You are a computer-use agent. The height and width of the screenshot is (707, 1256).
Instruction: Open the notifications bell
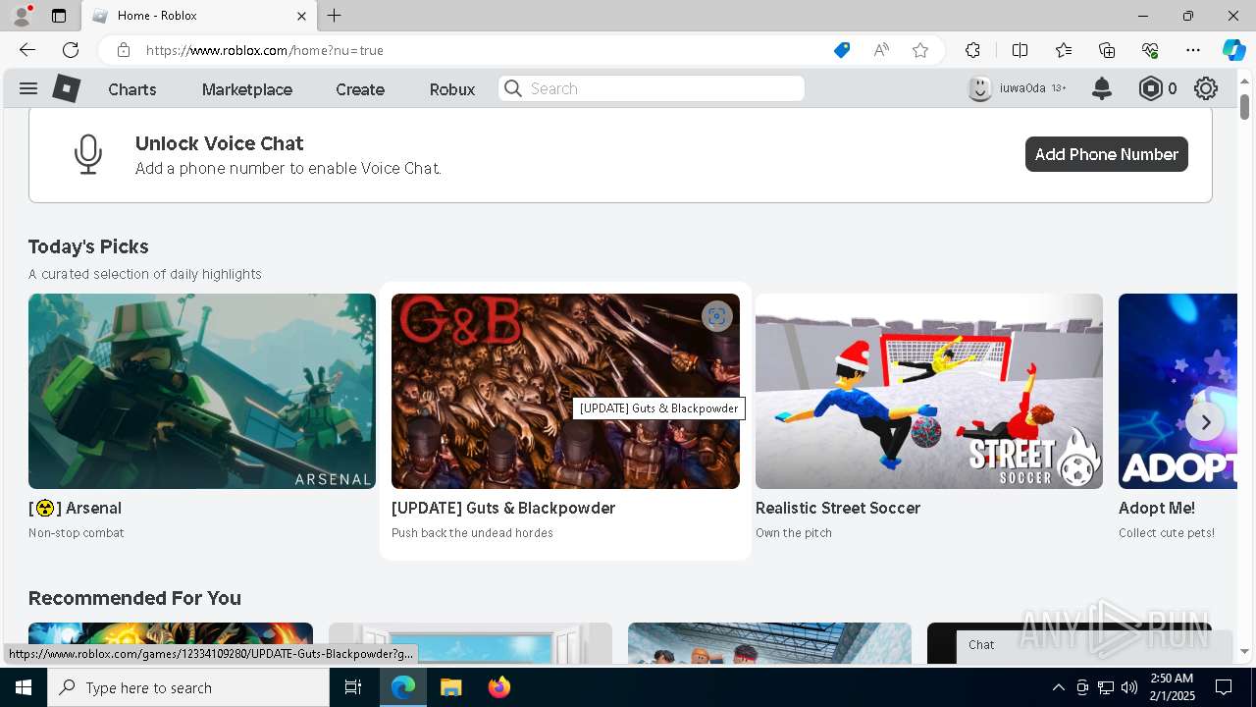coord(1102,88)
